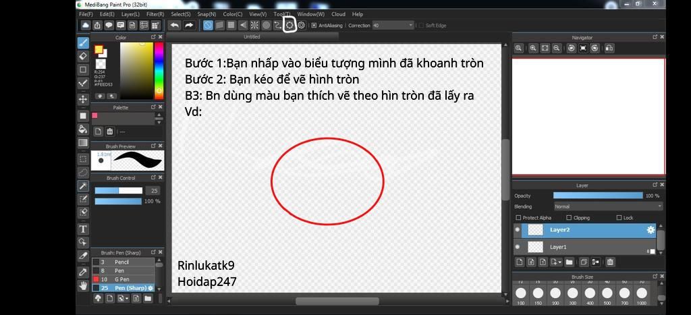Toggle AntiAliasing checkbox
The image size is (691, 315).
314,26
